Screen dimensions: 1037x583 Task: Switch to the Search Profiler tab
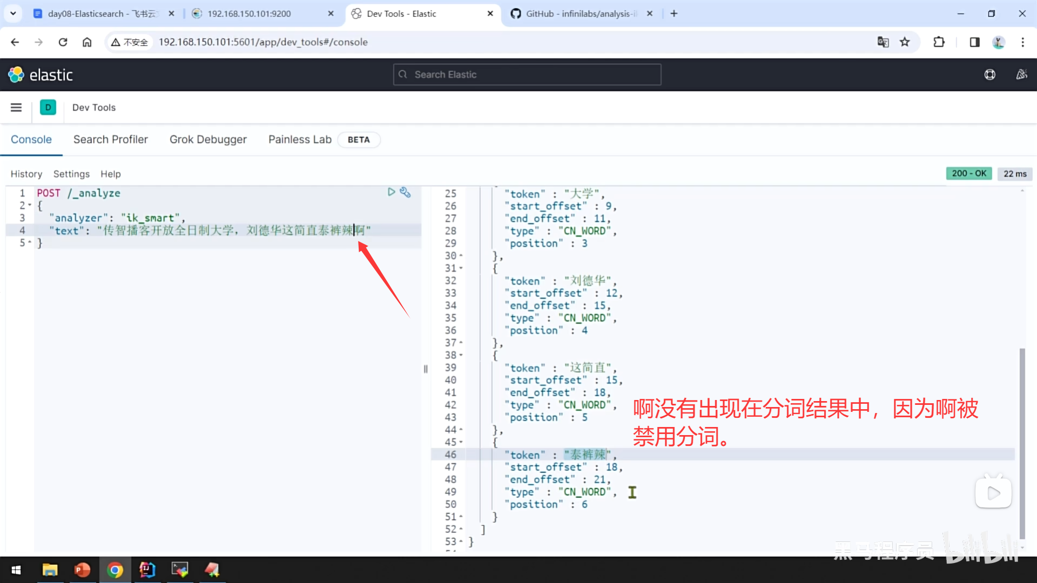(x=110, y=139)
